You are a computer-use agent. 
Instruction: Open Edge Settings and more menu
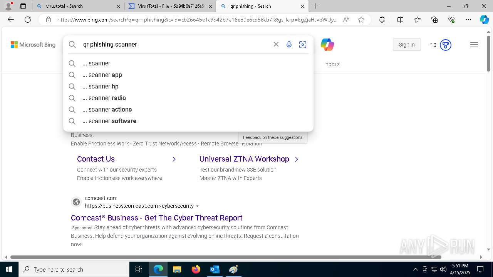[x=468, y=20]
